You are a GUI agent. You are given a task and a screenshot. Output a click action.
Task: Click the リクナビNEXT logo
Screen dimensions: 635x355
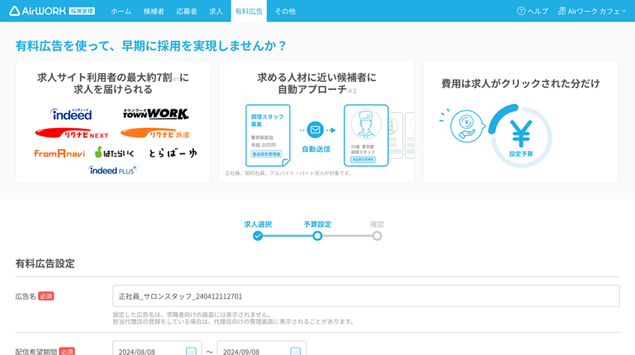[72, 133]
